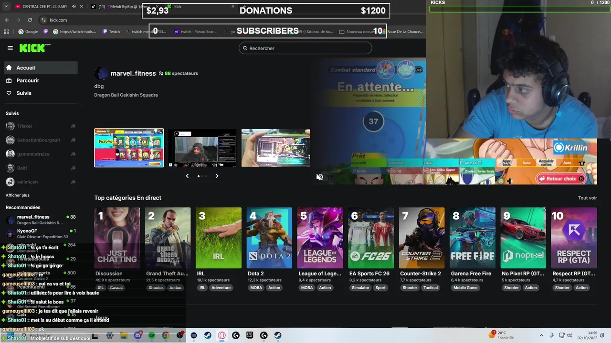Mute audio on the CENTRAL CEE tab
This screenshot has height=343, width=611.
74,7
